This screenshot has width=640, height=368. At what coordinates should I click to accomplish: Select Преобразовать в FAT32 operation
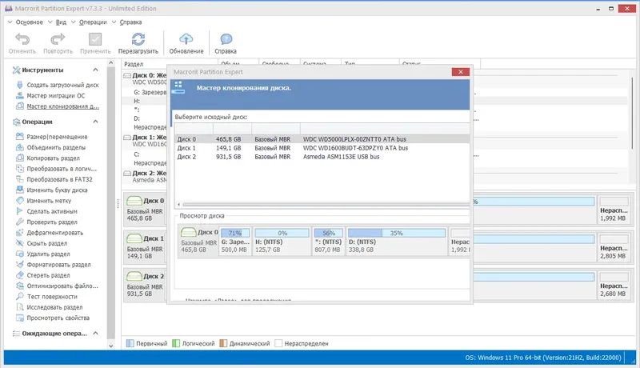(x=59, y=179)
